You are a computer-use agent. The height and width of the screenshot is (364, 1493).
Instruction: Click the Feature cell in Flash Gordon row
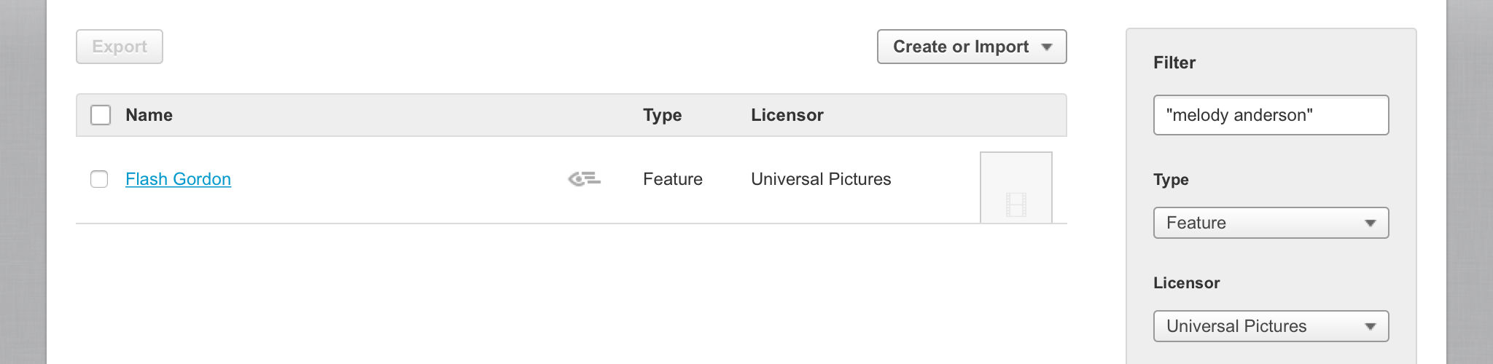[672, 179]
